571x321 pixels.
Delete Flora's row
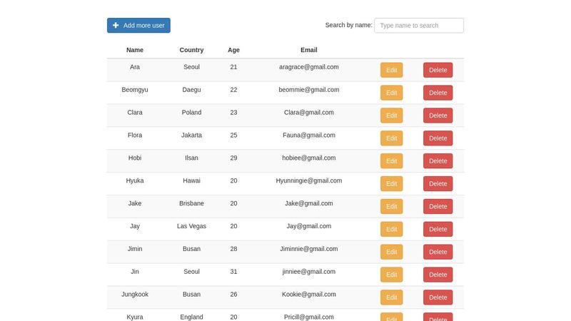point(438,138)
